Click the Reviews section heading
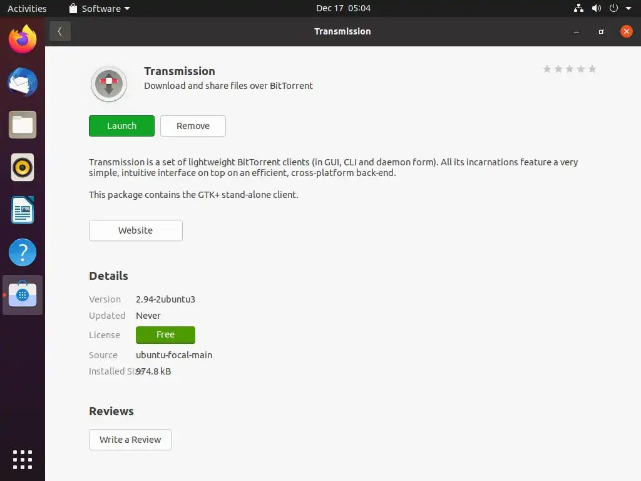The image size is (641, 481). click(111, 411)
